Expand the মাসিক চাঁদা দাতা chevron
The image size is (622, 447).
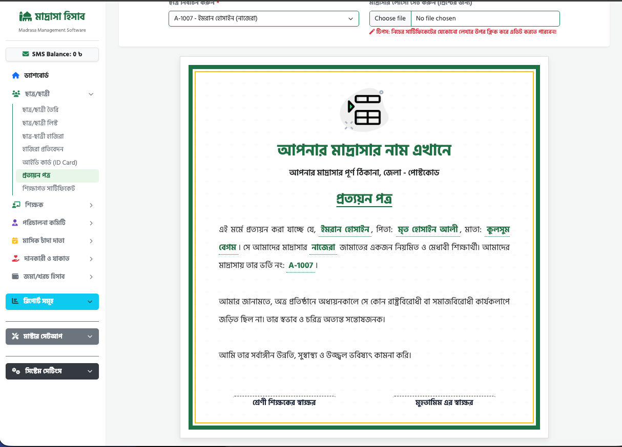pos(91,241)
